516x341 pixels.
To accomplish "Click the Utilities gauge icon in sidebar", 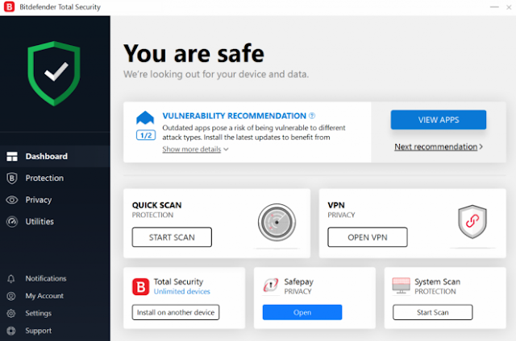I will click(12, 221).
